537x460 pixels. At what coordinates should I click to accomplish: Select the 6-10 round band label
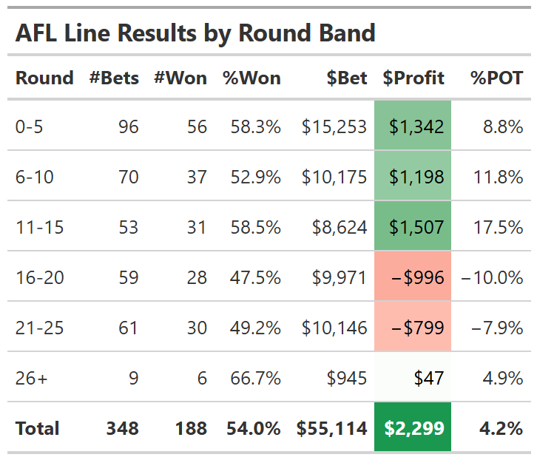(x=35, y=177)
